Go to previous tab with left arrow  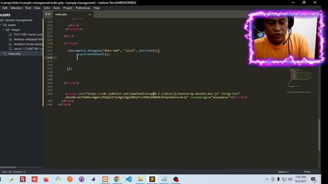(x=46, y=14)
